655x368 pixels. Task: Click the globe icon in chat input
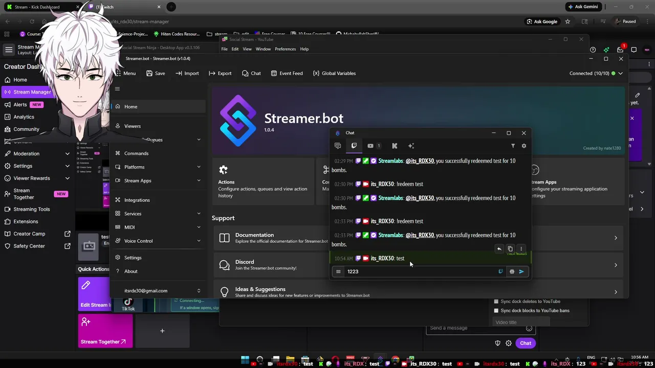point(512,271)
